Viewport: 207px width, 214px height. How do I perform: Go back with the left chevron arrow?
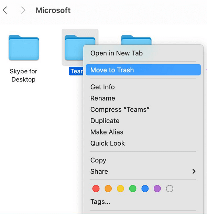pyautogui.click(x=5, y=10)
